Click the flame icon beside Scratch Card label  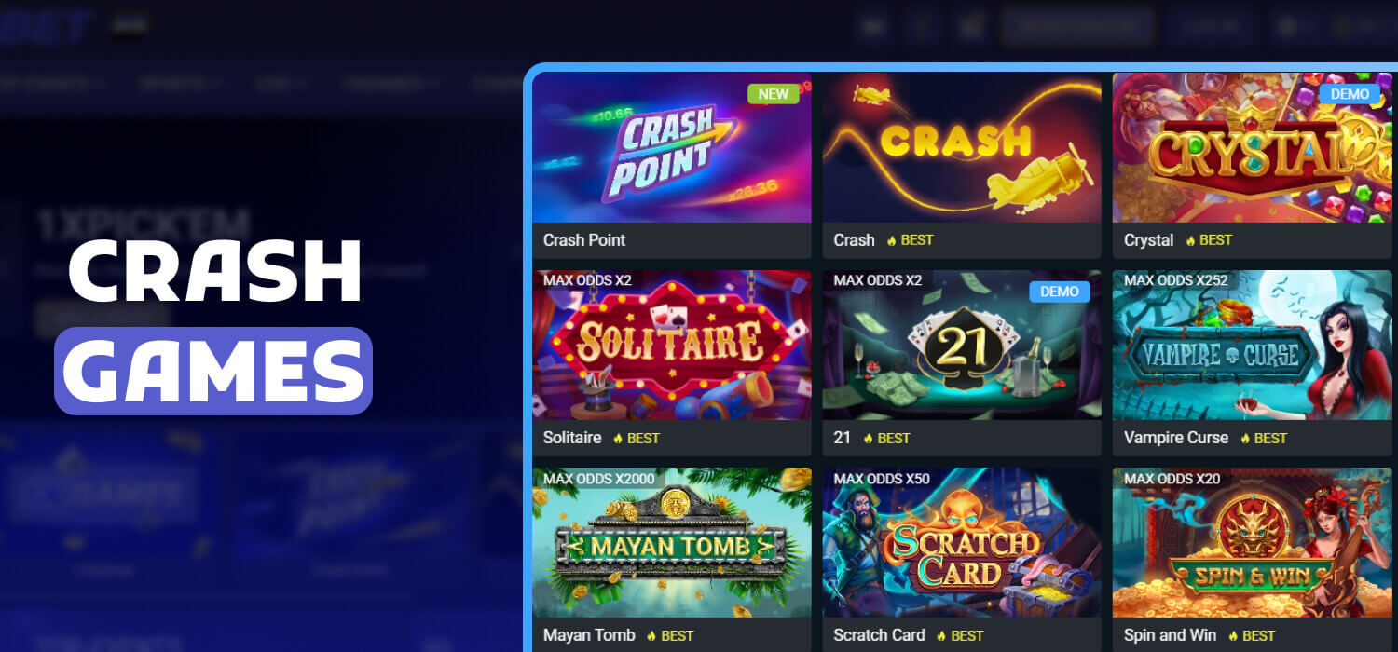[x=942, y=635]
